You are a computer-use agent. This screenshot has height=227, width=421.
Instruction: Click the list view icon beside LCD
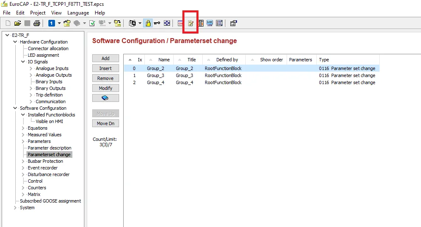[x=219, y=23]
